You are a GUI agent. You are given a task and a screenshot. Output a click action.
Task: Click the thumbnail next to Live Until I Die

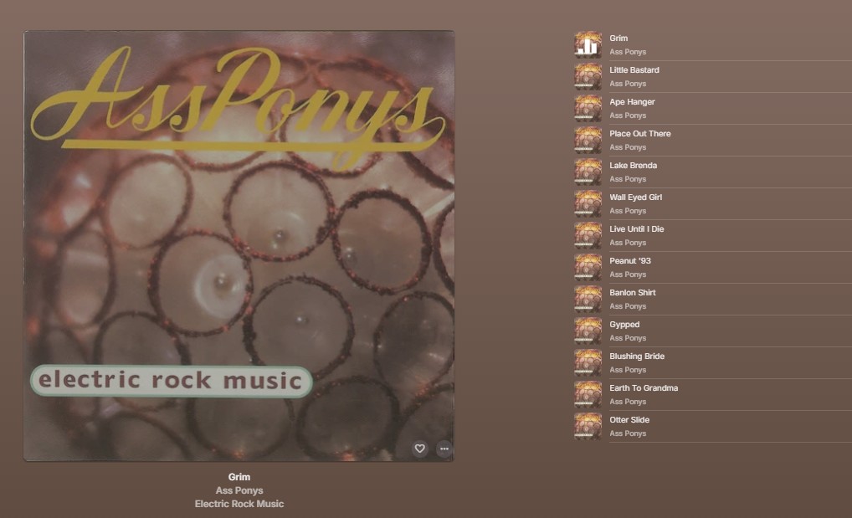[588, 236]
